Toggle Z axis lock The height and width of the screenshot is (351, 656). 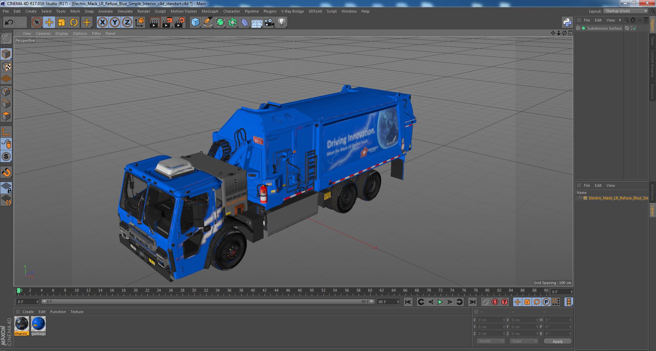pyautogui.click(x=127, y=23)
